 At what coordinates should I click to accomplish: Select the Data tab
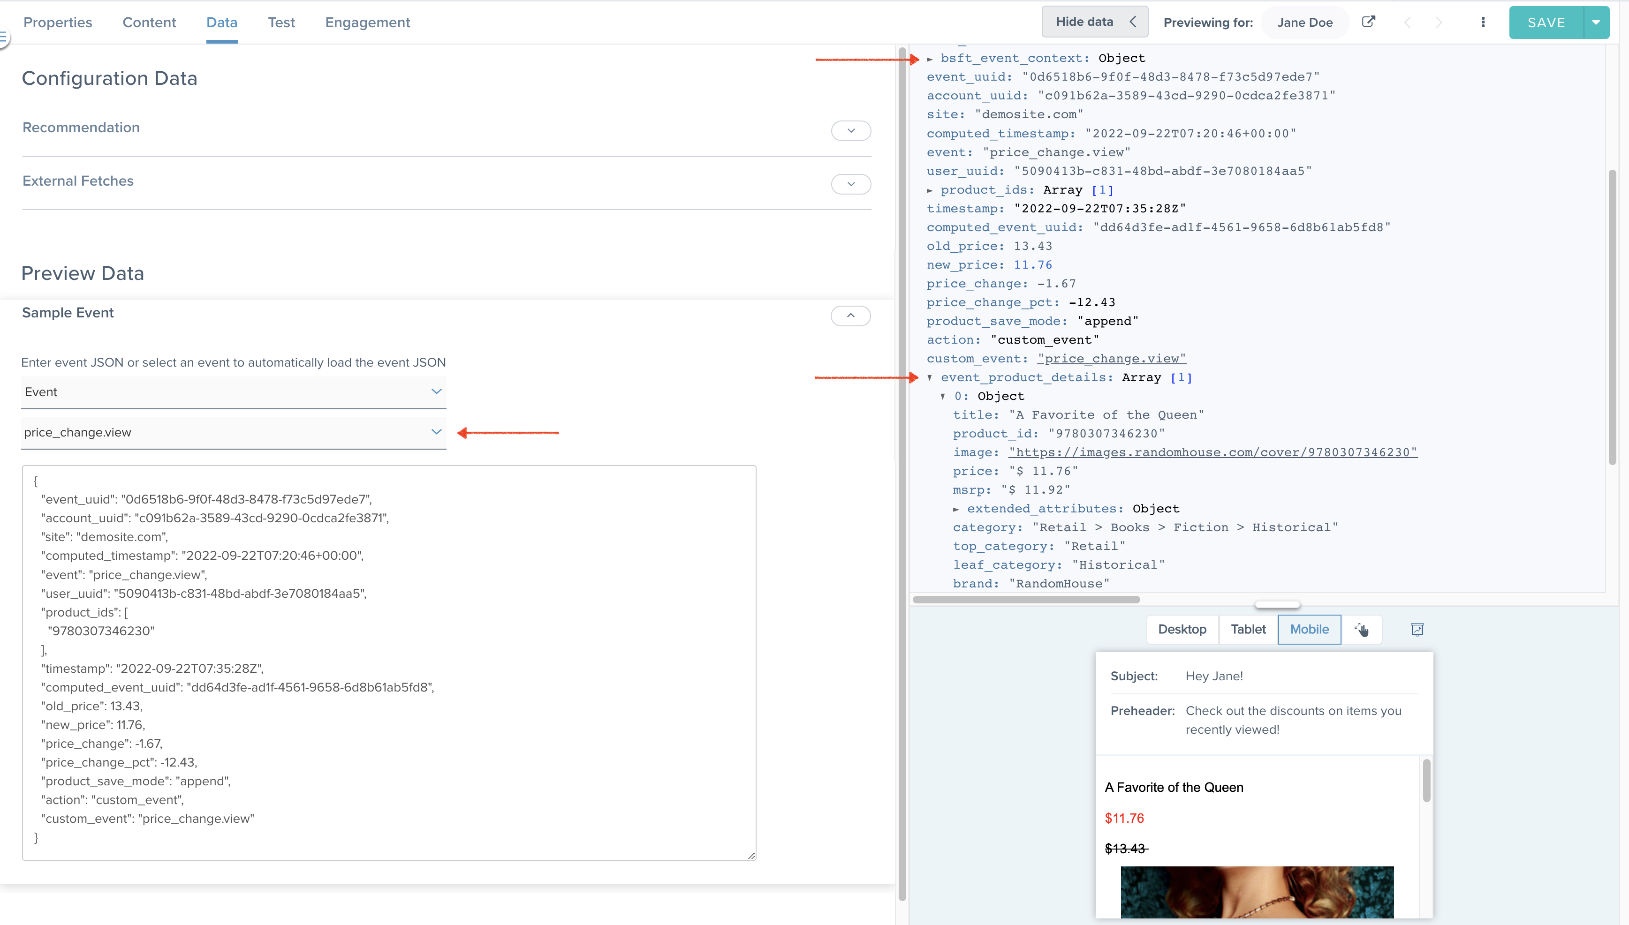point(222,22)
